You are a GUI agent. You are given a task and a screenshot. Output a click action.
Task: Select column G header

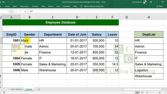[x=127, y=17]
